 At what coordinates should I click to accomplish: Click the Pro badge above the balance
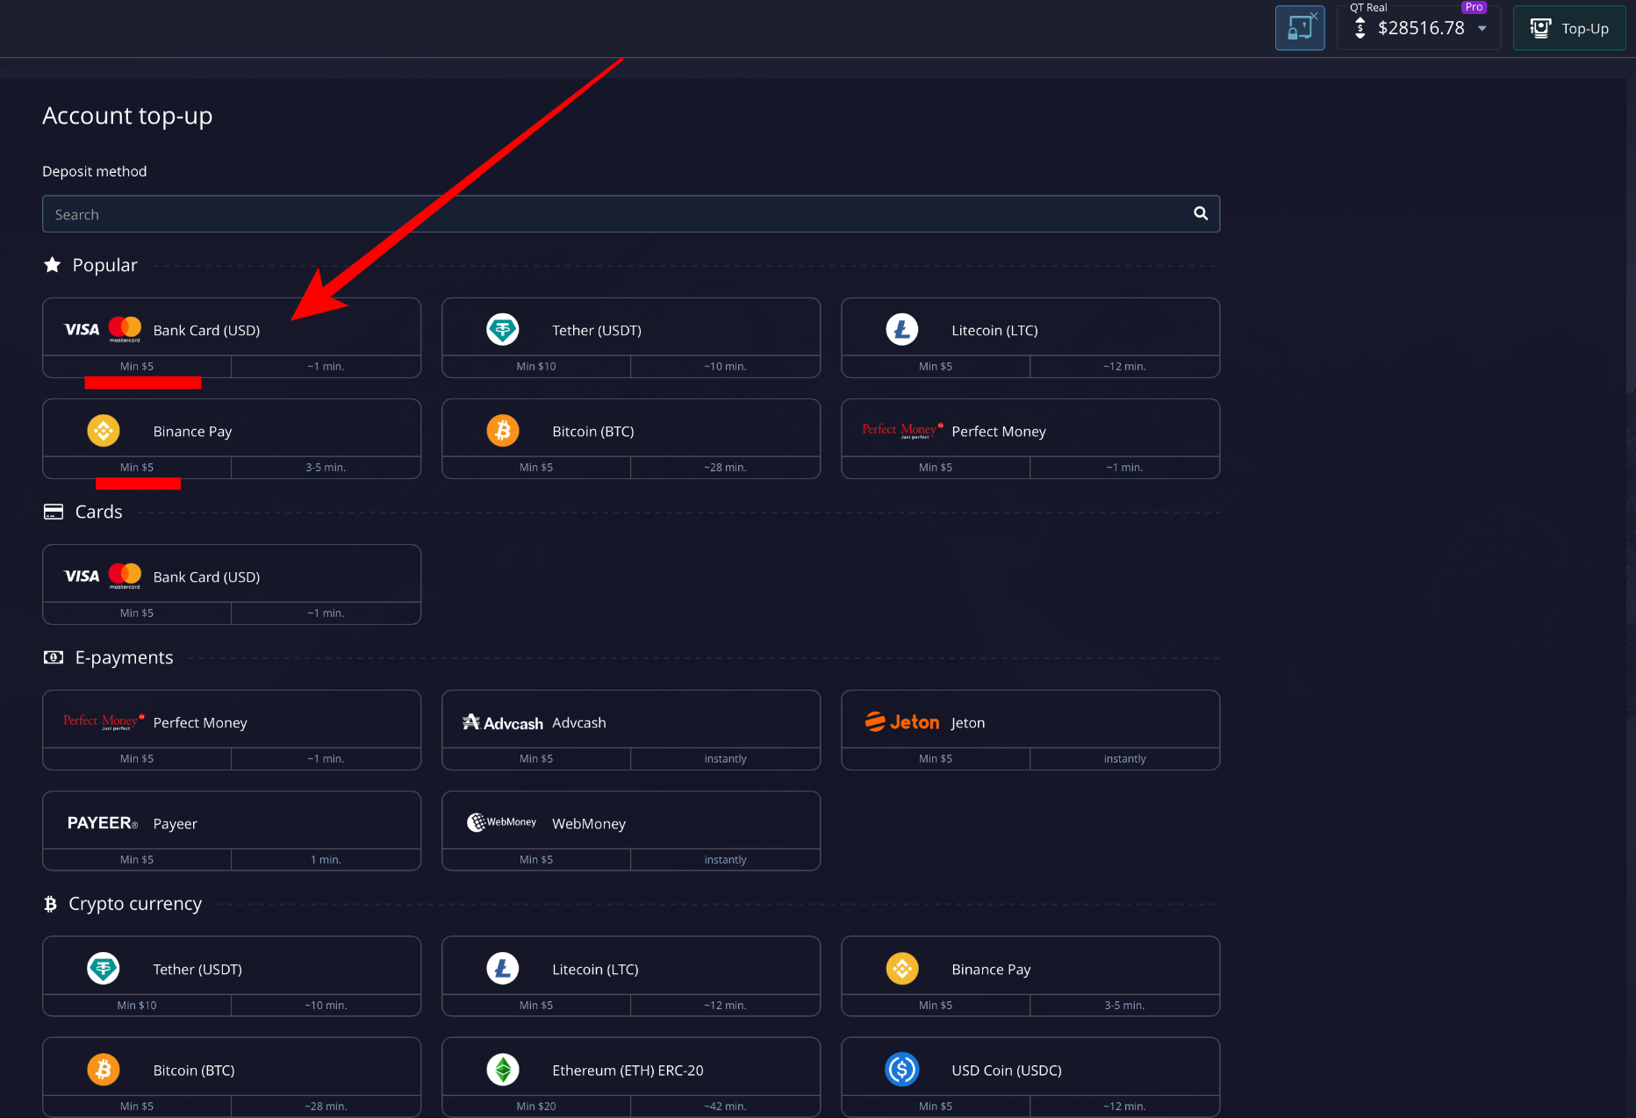click(x=1474, y=7)
